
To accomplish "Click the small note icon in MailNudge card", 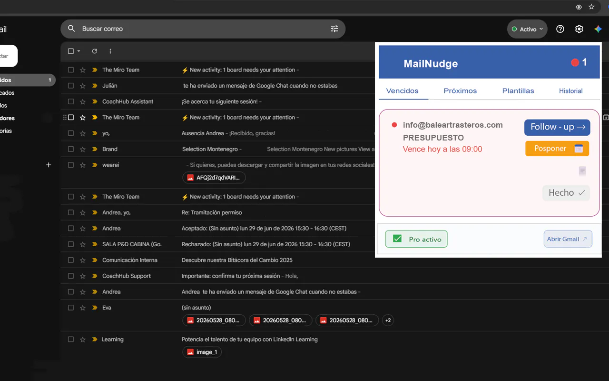I will point(582,171).
